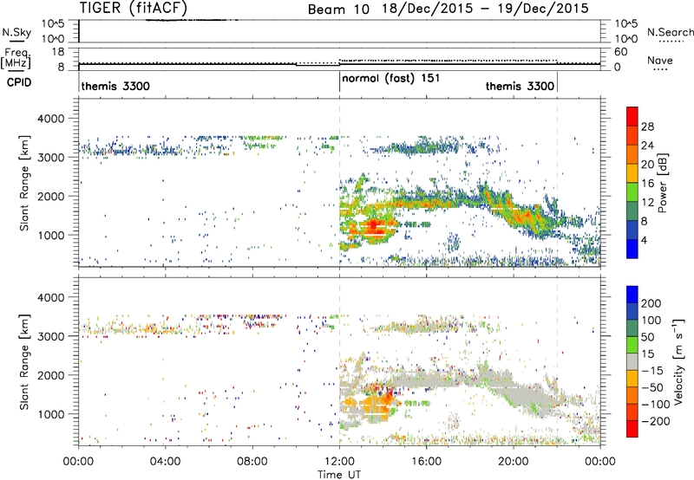Click the 18 tick on the frequency axis
The height and width of the screenshot is (480, 694).
57,52
